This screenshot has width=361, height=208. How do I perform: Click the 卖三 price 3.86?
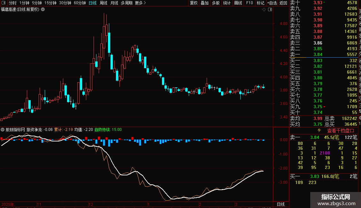coord(318,43)
